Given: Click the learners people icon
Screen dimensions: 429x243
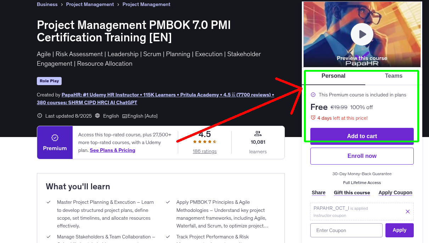Looking at the screenshot, I should (x=258, y=134).
